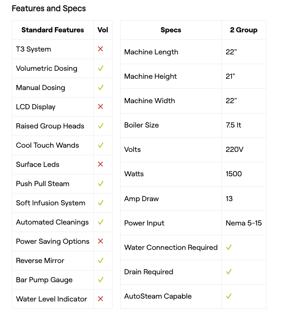Click the red X for LCD Display

coord(100,106)
